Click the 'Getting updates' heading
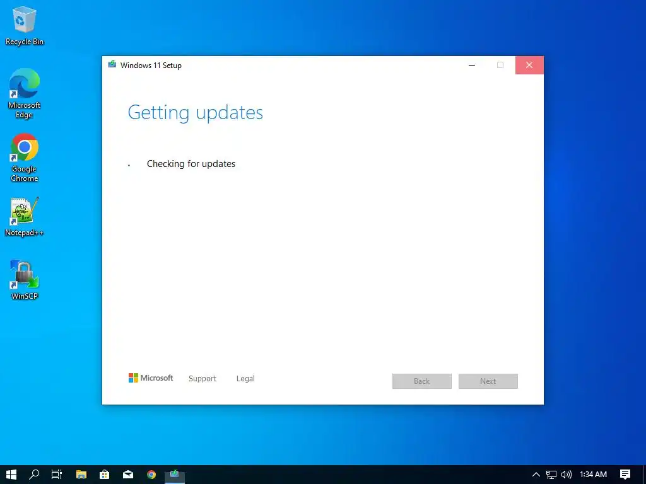Screen dimensions: 646x484 [196, 112]
